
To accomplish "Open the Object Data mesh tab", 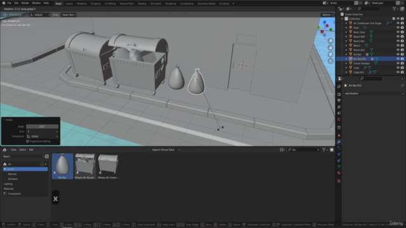I will click(339, 167).
